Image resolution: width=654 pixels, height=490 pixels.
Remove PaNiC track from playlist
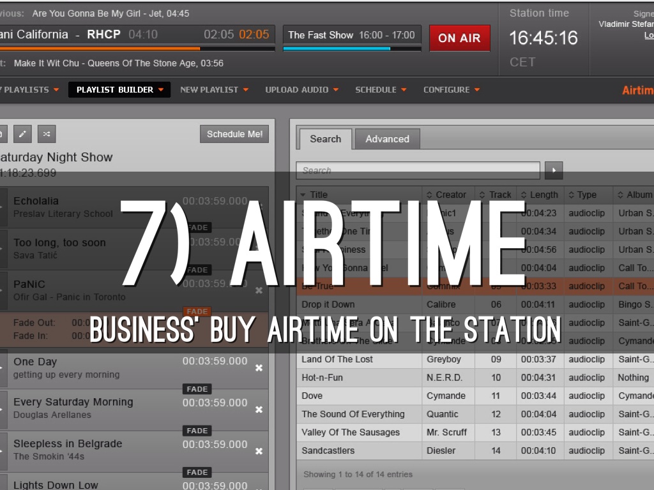(x=259, y=290)
